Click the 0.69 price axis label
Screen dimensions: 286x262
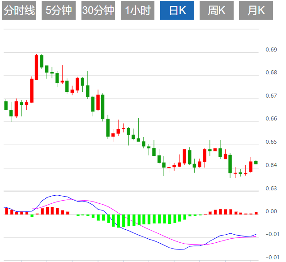(x=271, y=49)
